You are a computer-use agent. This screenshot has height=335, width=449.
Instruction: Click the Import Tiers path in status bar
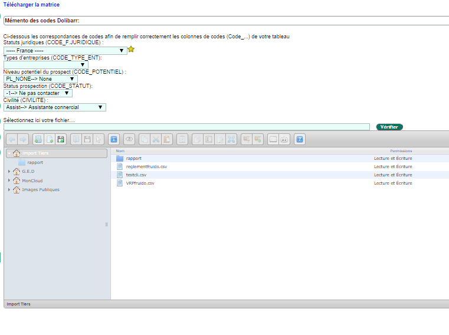click(19, 304)
